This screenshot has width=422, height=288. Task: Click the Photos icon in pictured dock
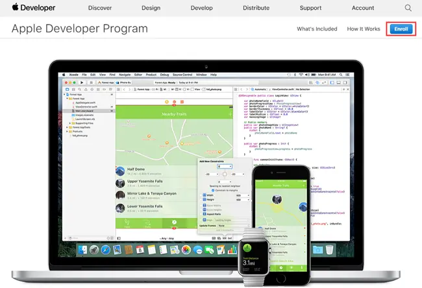186,250
